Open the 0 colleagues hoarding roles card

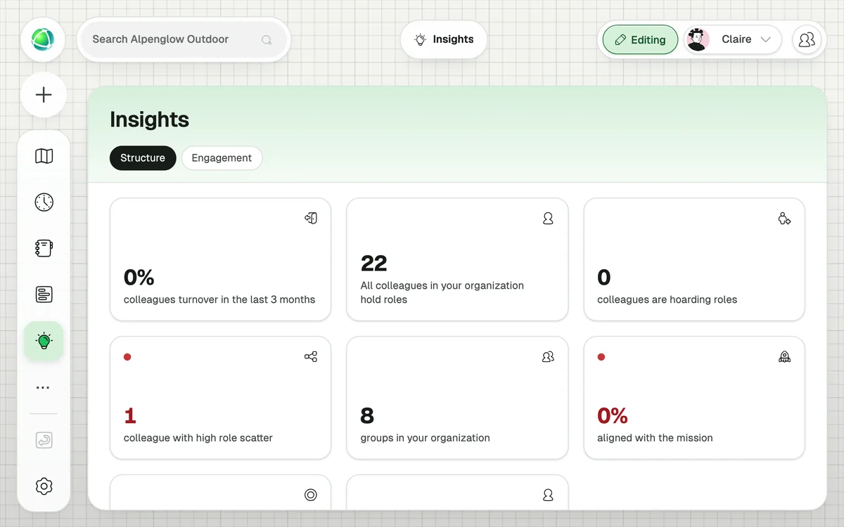[694, 259]
